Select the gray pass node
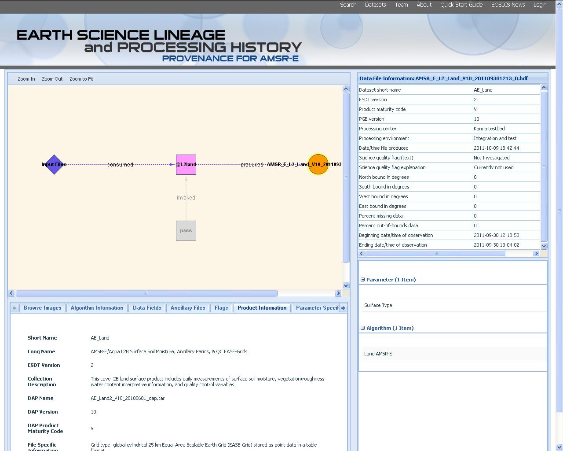The width and height of the screenshot is (563, 451). coord(186,231)
